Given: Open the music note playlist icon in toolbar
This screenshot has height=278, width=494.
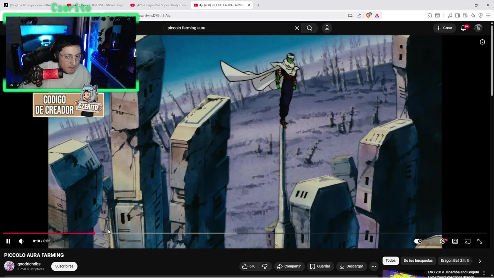Looking at the screenshot, I should (450, 15).
